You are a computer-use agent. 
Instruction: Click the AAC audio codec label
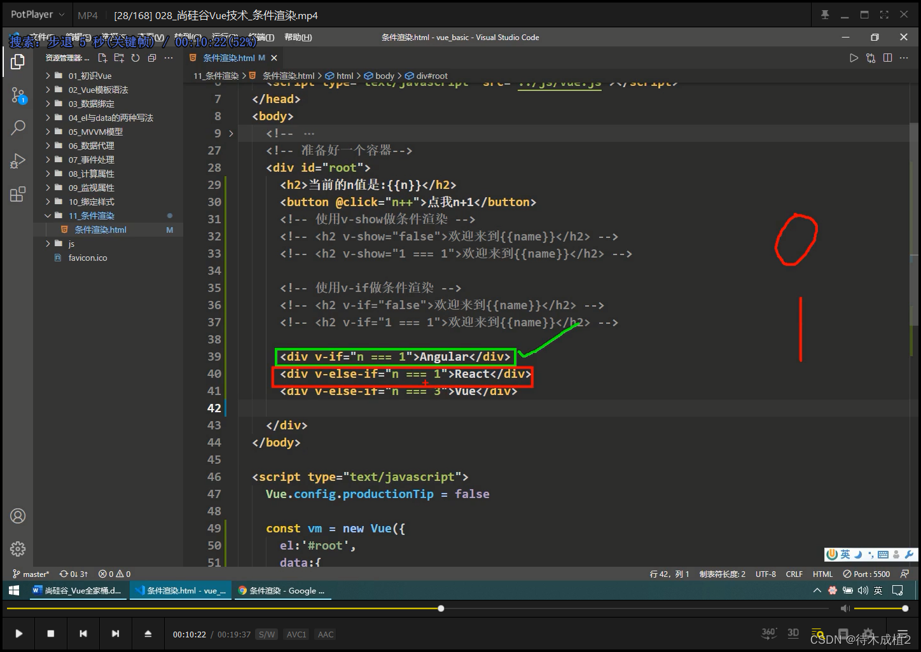click(x=326, y=634)
